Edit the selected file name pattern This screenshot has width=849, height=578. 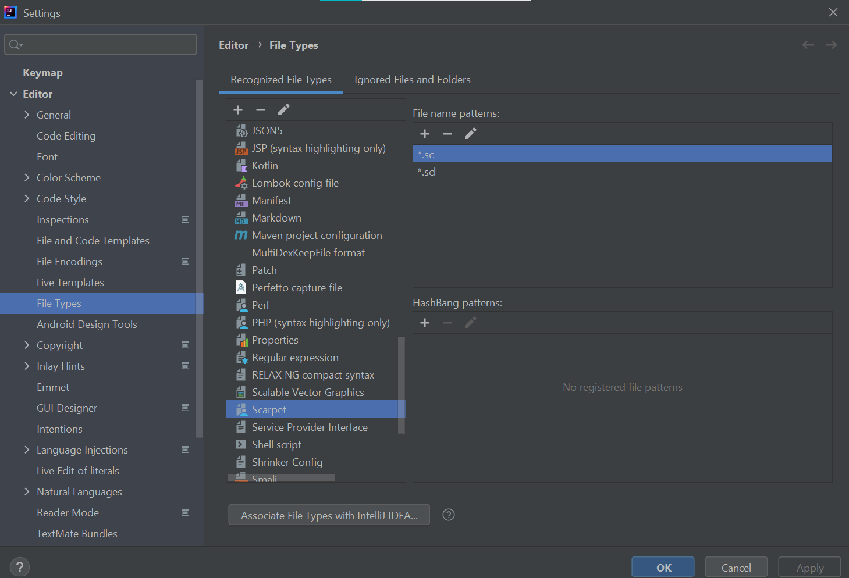pos(470,134)
